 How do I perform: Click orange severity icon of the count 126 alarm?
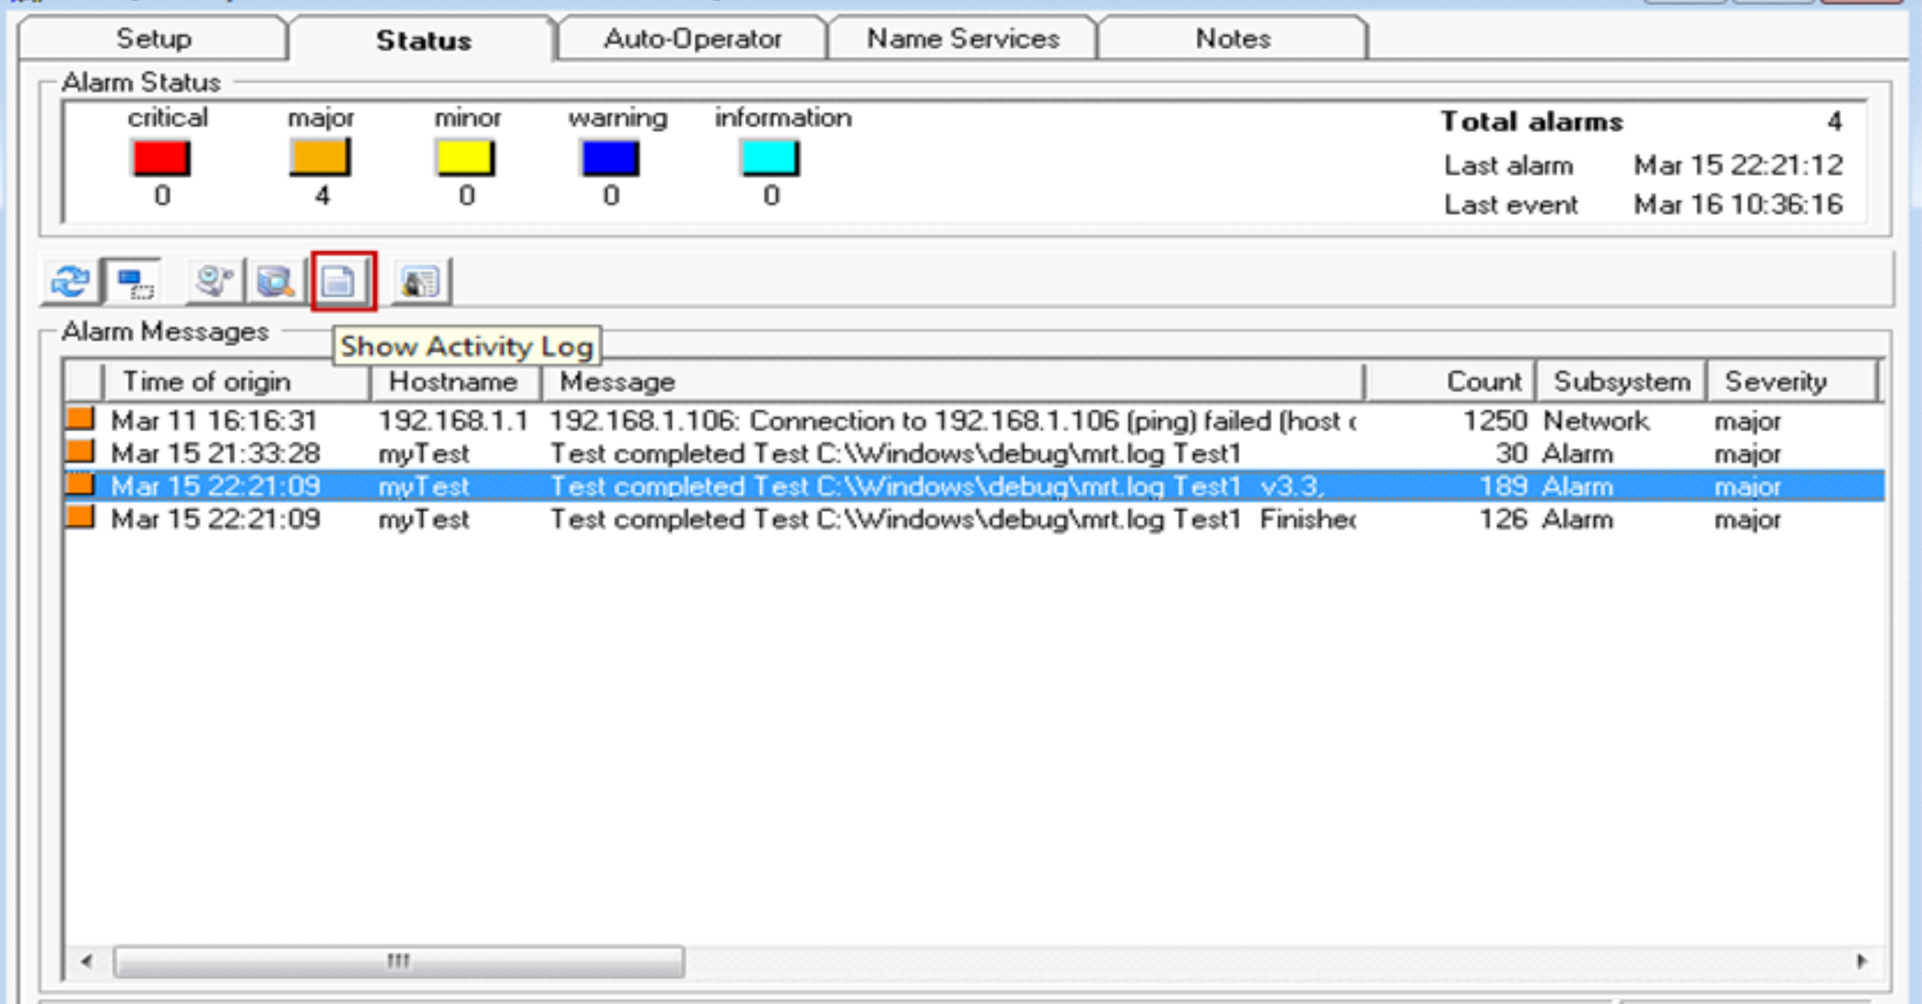pyautogui.click(x=81, y=519)
